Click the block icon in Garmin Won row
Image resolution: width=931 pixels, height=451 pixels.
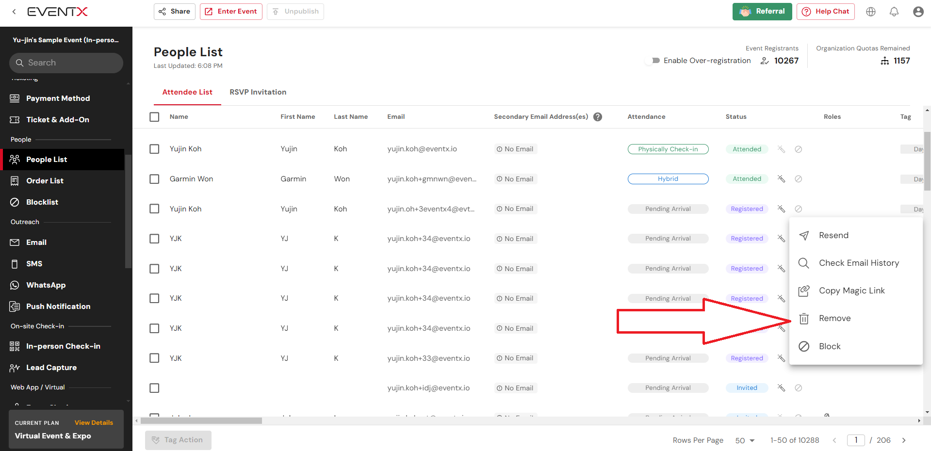click(798, 179)
